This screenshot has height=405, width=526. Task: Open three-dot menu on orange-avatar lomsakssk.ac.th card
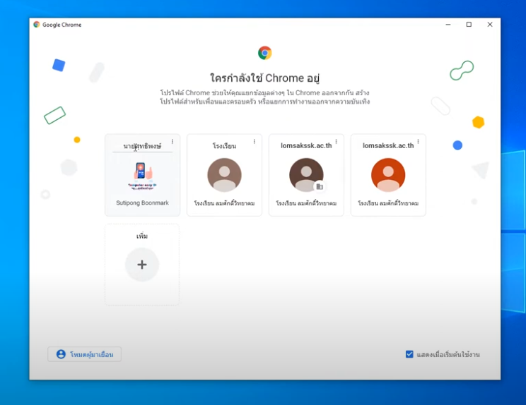(x=418, y=142)
